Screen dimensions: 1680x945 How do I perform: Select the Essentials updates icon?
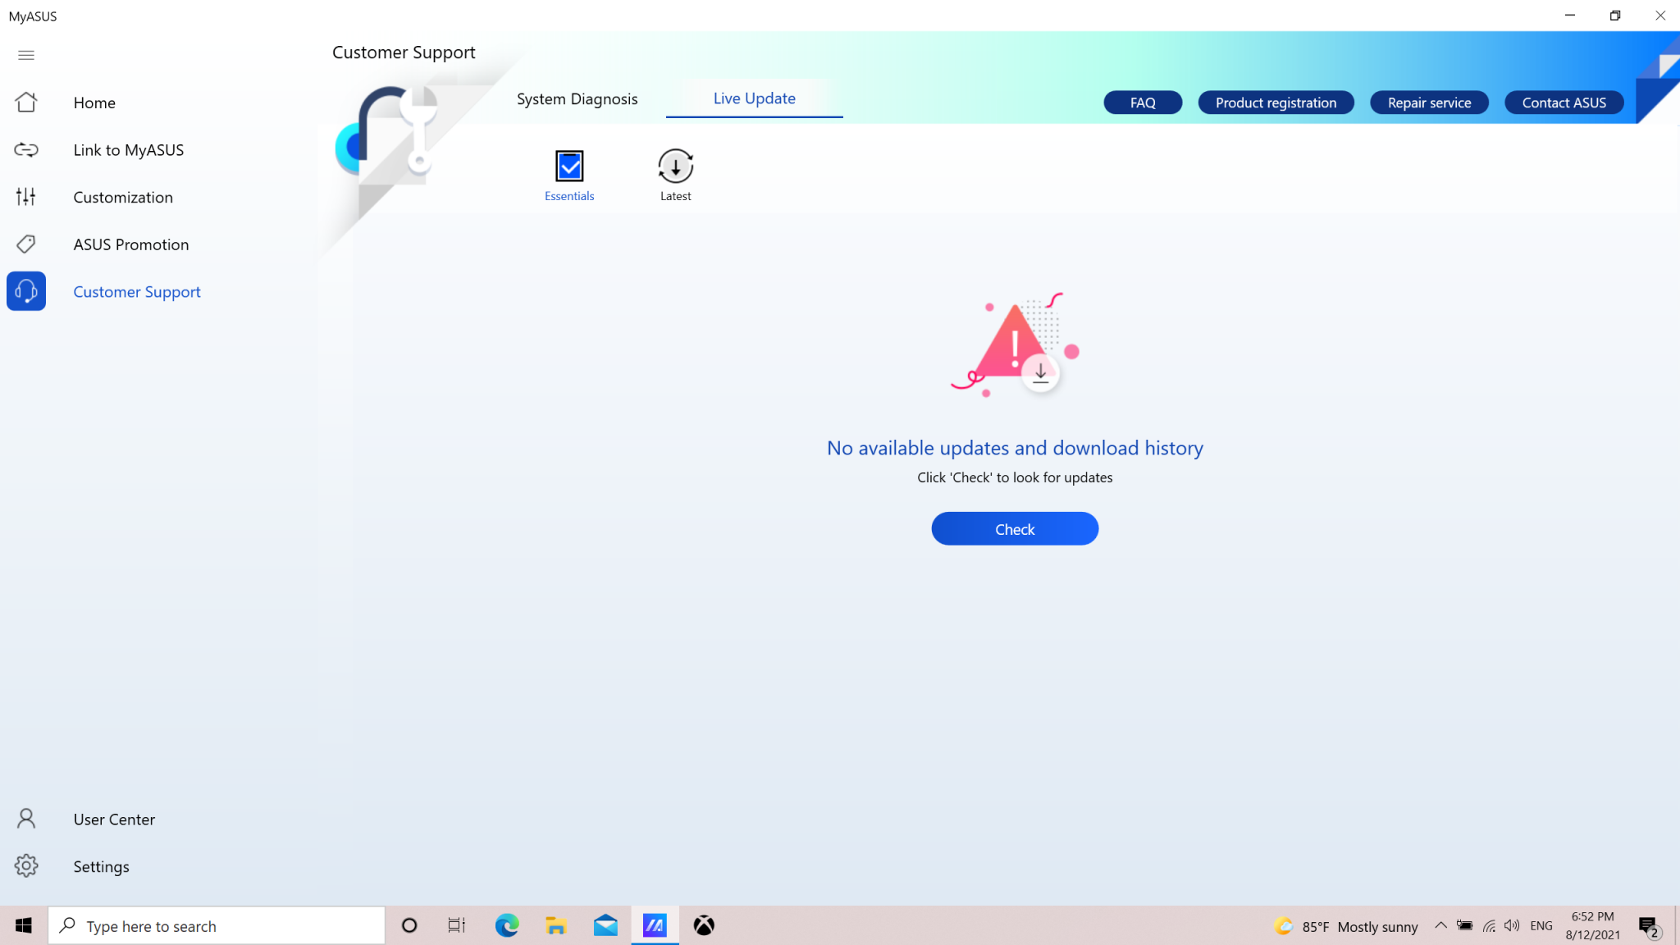coord(569,167)
